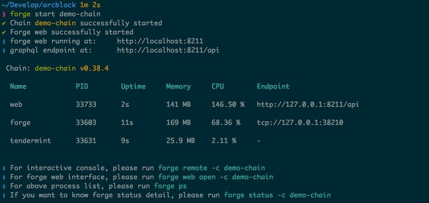Click info icon beside forge web interface hint
This screenshot has width=429, height=203.
[x=4, y=177]
